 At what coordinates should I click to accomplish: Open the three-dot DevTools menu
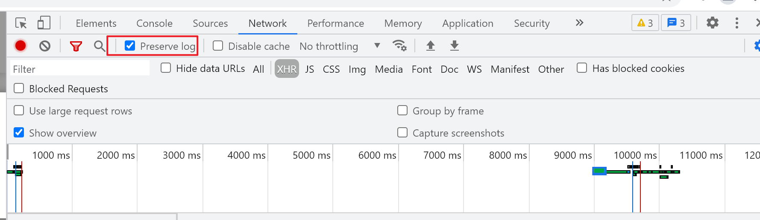(737, 23)
